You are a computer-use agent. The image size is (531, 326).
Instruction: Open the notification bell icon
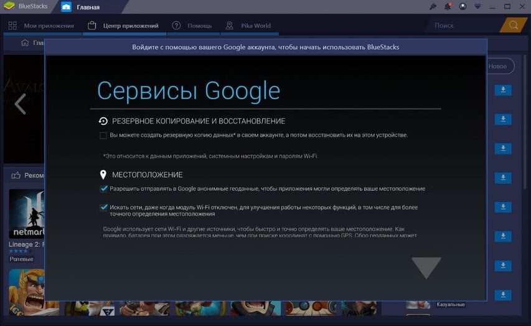click(x=448, y=6)
